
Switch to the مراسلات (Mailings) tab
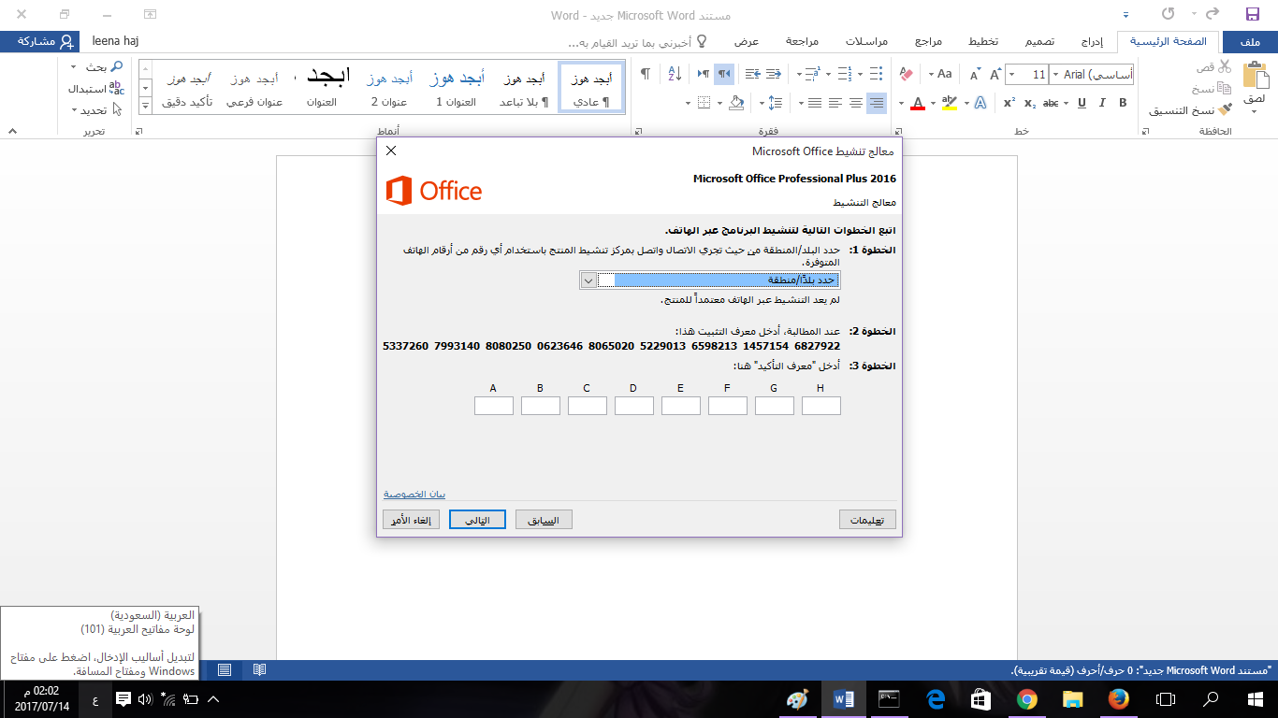pos(867,42)
